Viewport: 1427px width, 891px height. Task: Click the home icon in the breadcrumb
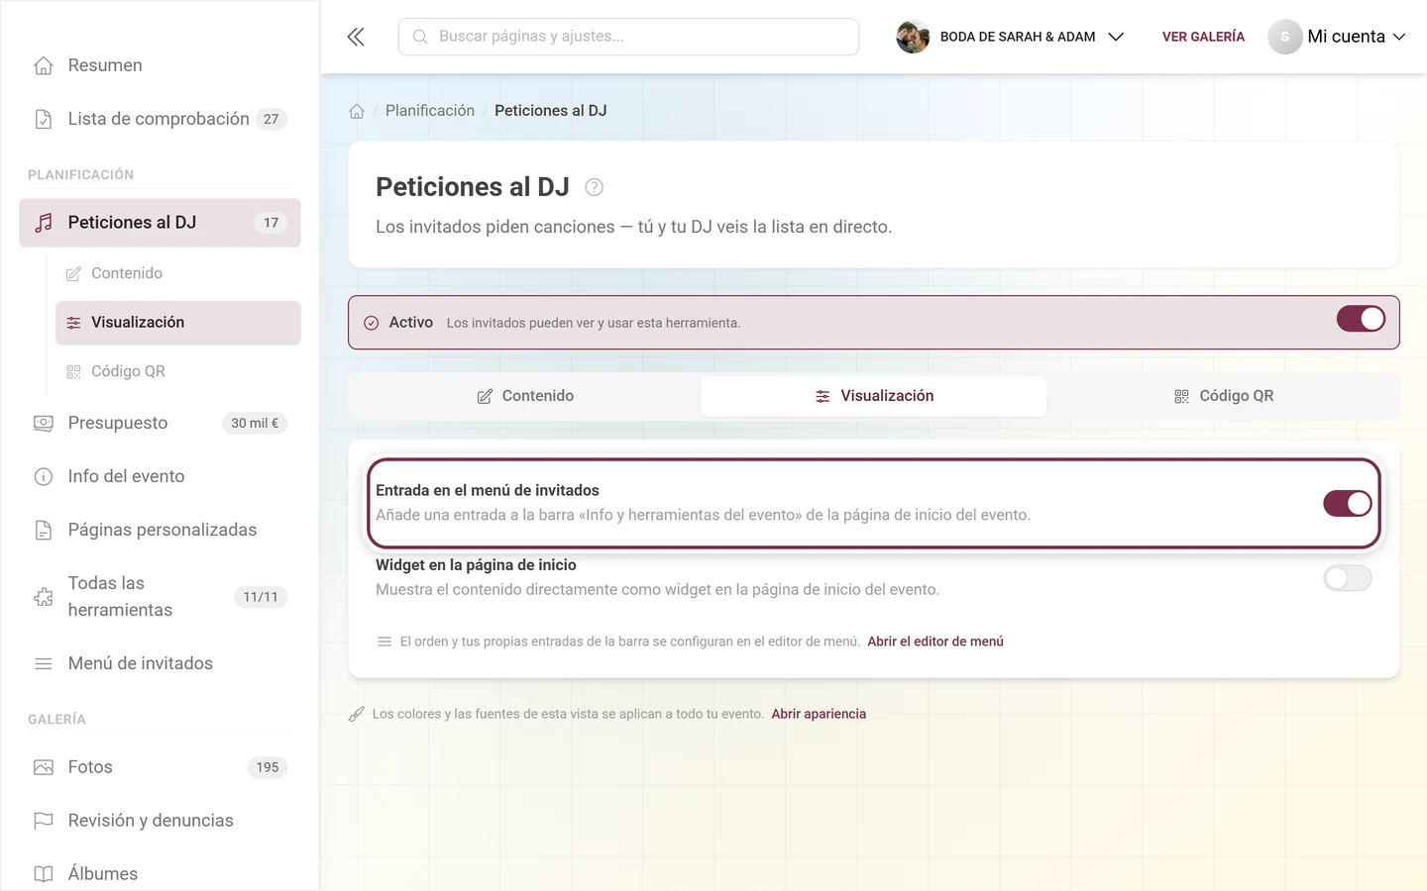357,111
